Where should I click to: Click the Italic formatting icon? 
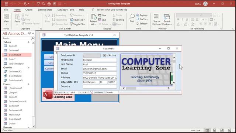pyautogui.click(x=183, y=20)
